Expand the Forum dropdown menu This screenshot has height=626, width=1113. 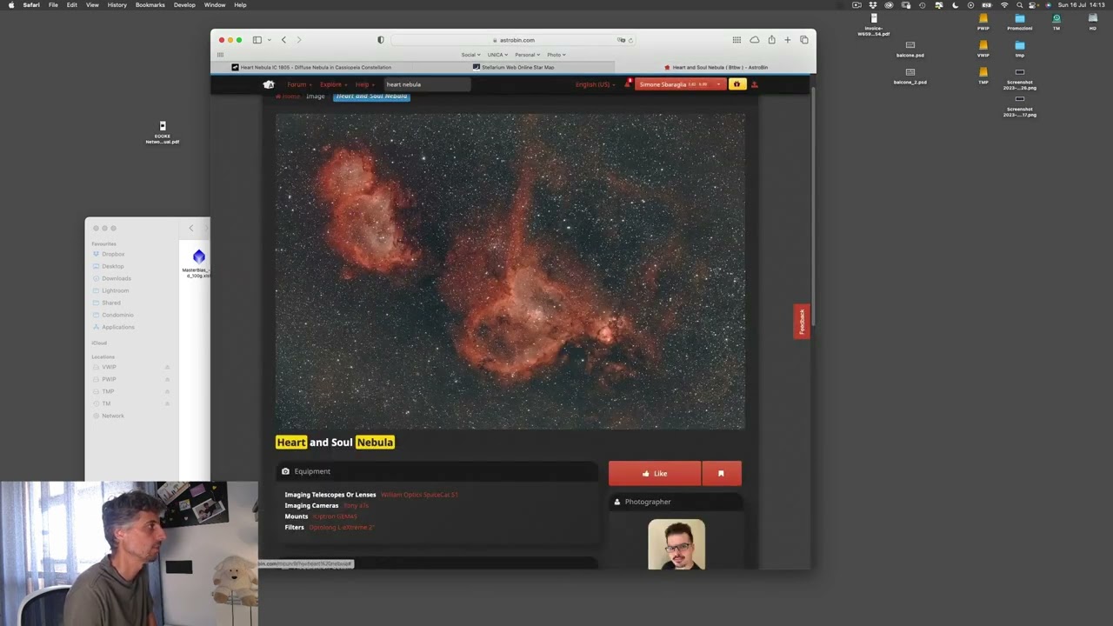click(x=299, y=84)
